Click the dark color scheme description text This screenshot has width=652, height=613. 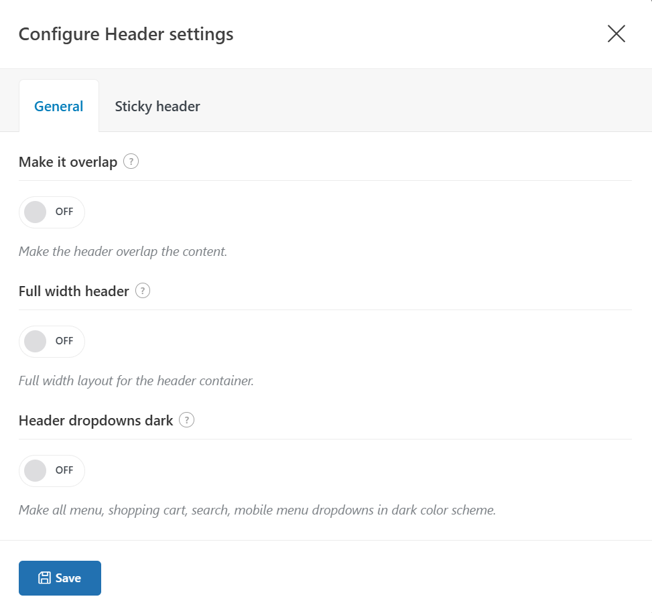tap(257, 510)
